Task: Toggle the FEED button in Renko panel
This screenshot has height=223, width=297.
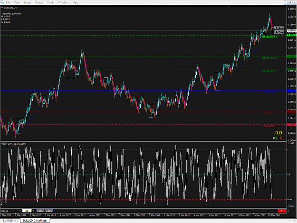Action: 40,211
